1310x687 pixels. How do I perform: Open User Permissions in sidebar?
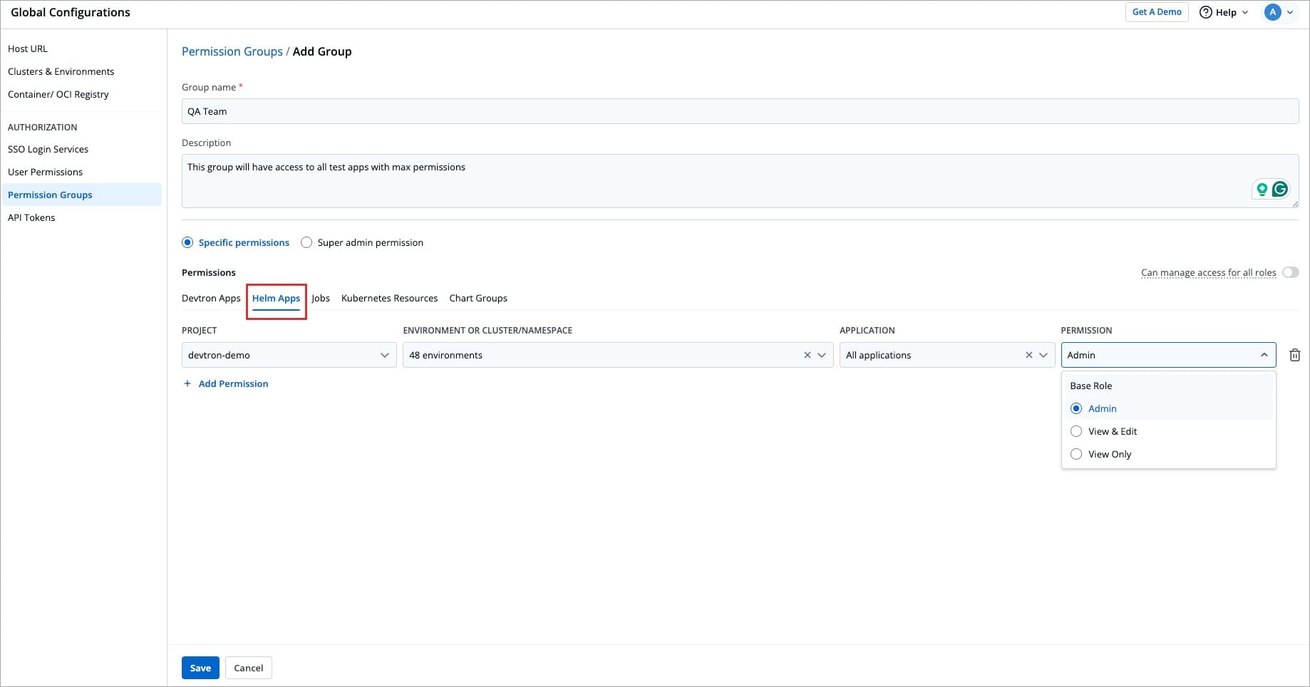[x=45, y=172]
